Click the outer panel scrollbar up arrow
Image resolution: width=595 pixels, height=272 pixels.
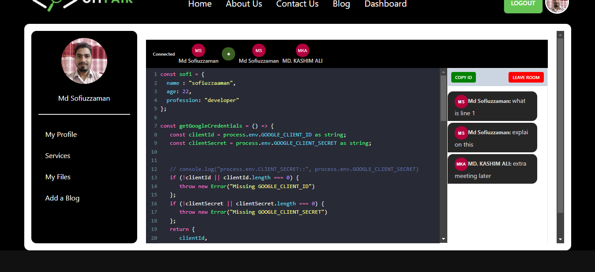[561, 34]
